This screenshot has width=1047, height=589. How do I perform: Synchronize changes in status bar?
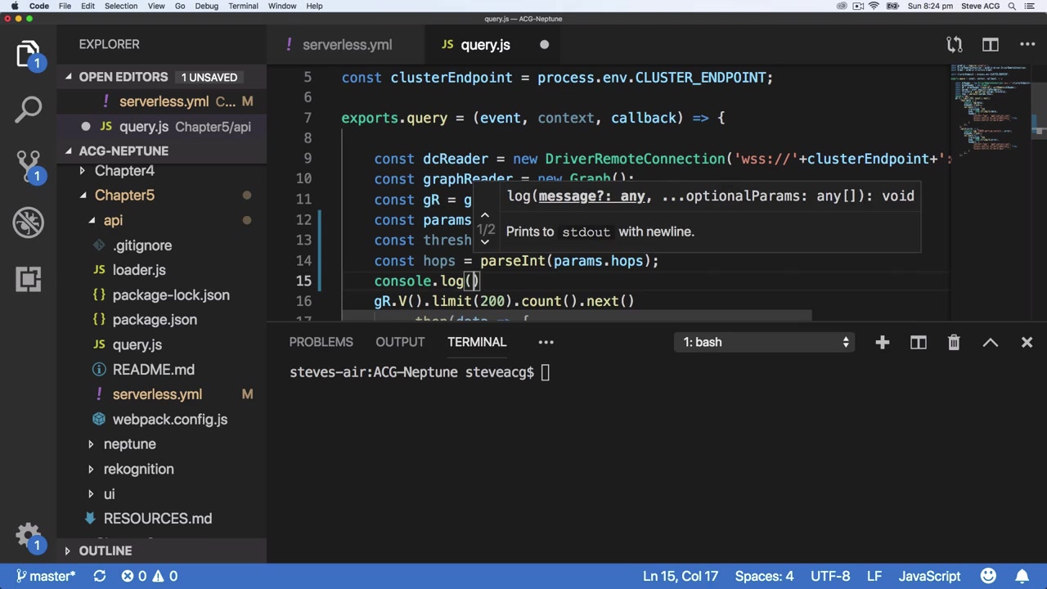point(99,576)
